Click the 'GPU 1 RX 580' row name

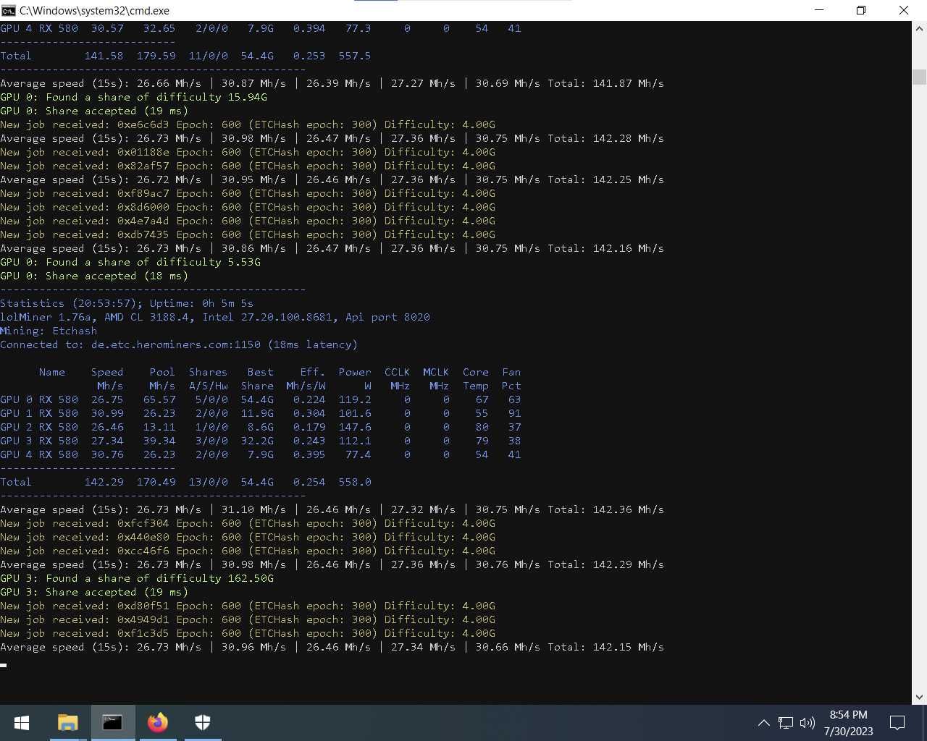(x=39, y=413)
